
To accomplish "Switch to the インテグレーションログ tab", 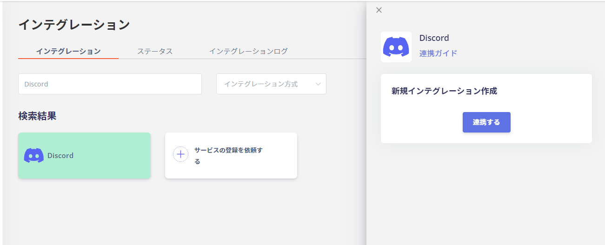I will click(x=248, y=51).
